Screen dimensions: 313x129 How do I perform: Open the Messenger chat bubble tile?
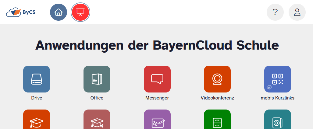(157, 79)
